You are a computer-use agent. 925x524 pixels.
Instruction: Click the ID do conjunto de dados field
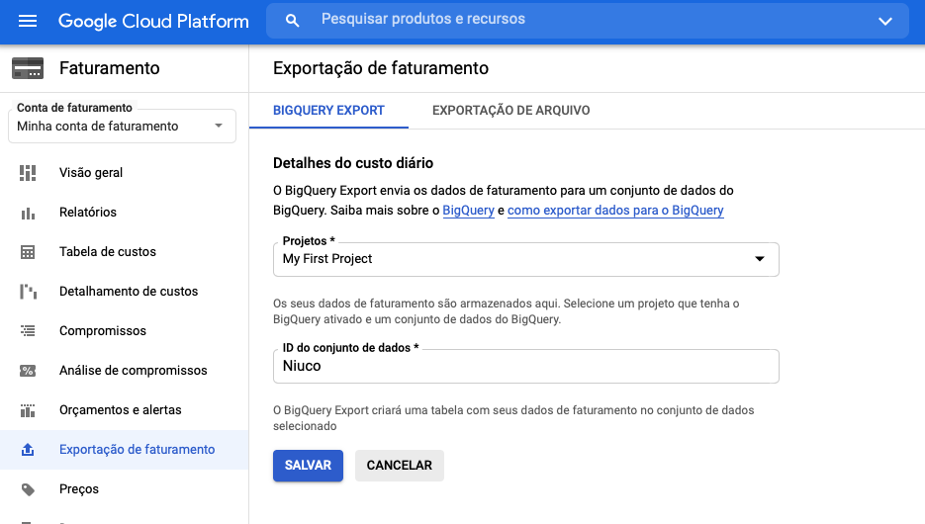click(x=525, y=366)
